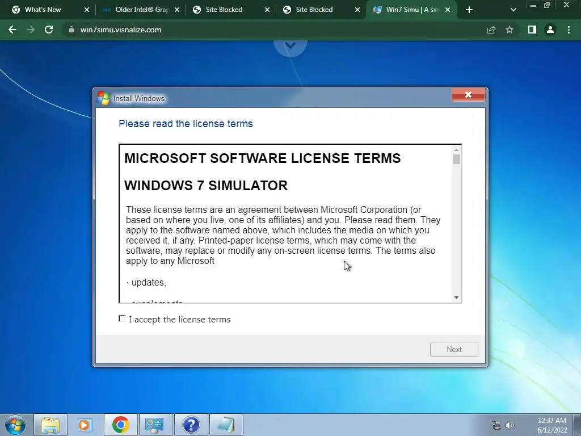
Task: Open the Control Panel taskbar icon
Action: [154, 425]
